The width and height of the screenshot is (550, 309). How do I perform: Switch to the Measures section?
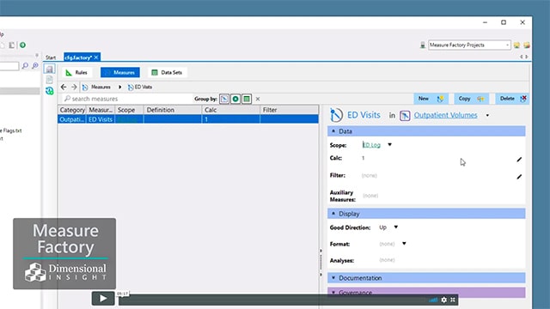[x=120, y=72]
